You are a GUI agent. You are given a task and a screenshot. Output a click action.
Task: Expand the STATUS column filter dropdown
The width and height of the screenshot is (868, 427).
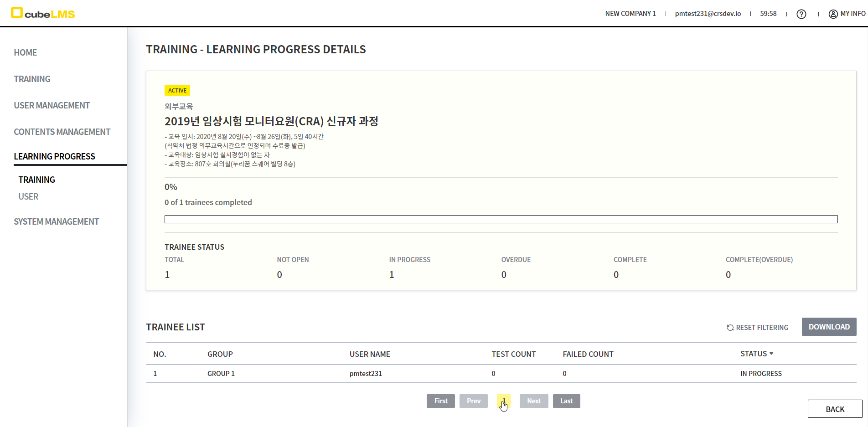[771, 354]
